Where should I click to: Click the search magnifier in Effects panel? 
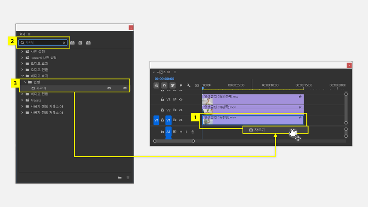pyautogui.click(x=22, y=43)
